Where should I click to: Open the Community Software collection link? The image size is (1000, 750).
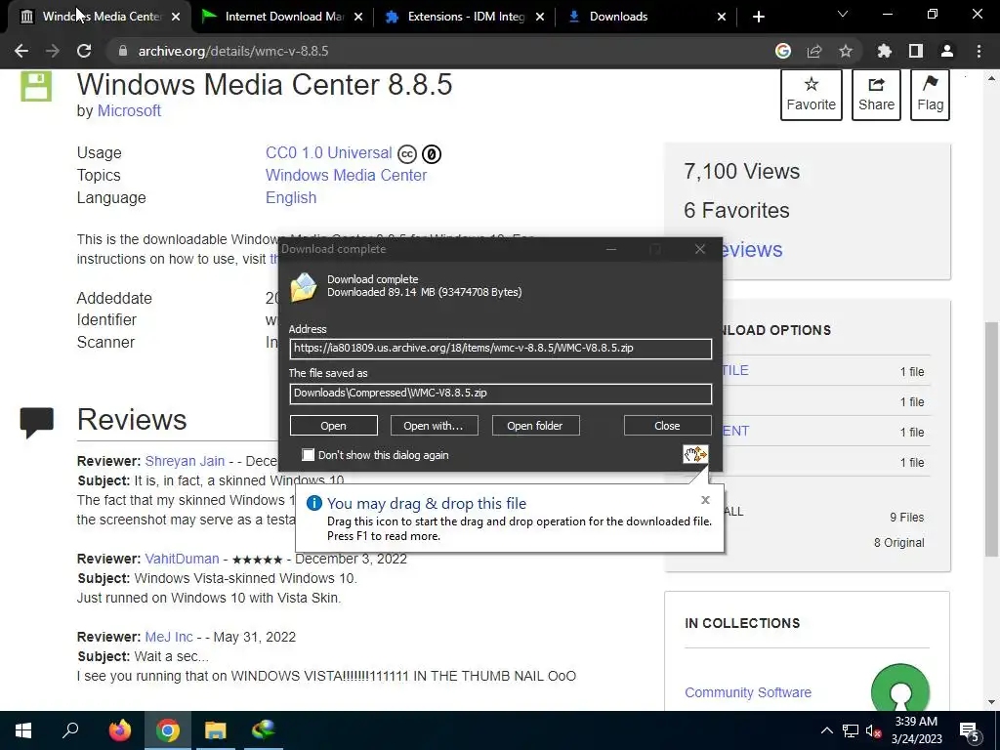(748, 692)
